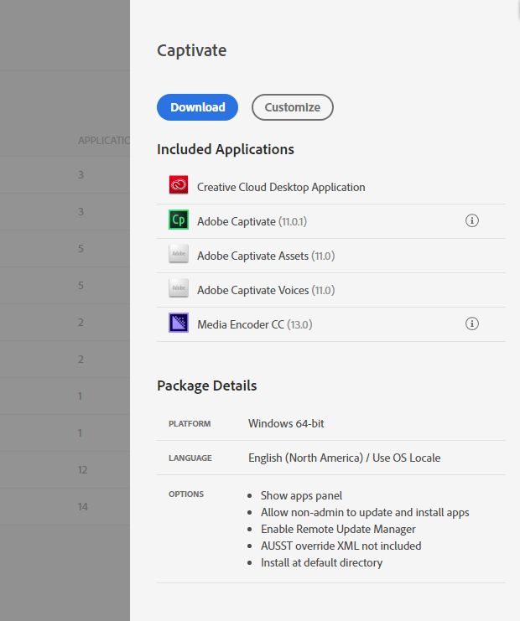Open info icon for Adobe Captivate
This screenshot has height=621, width=520.
[x=472, y=221]
